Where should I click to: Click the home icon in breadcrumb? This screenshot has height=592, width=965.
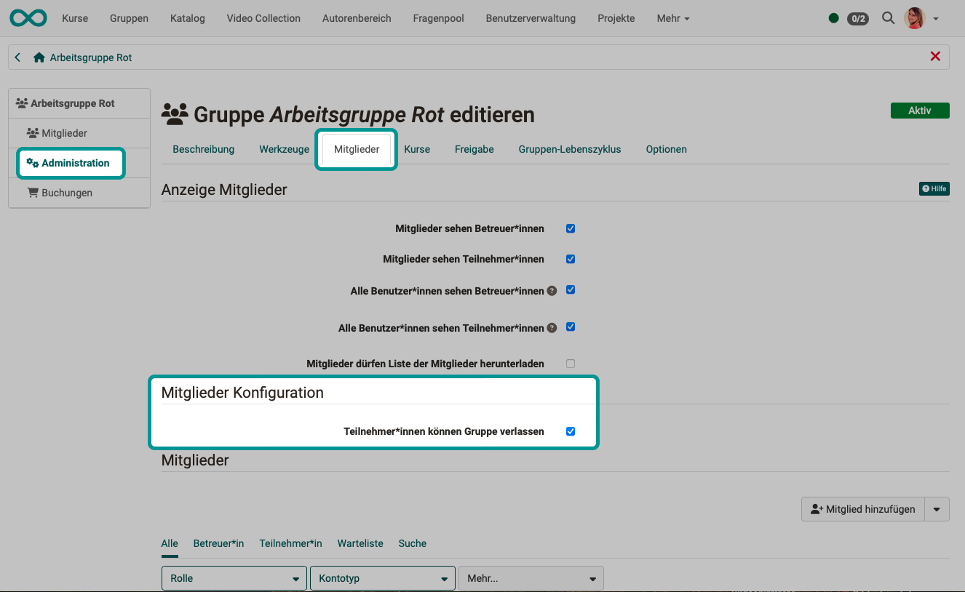pos(39,57)
